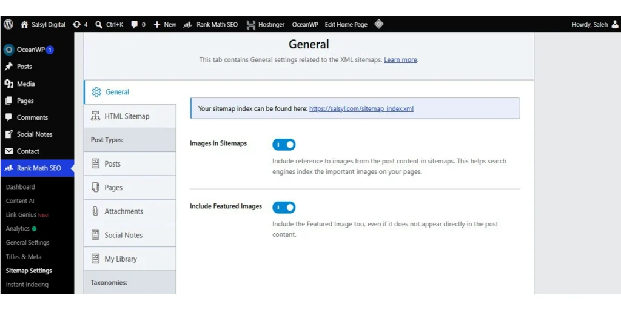This screenshot has height=310, width=621.
Task: Select the Attachments post type tab
Action: [130, 211]
